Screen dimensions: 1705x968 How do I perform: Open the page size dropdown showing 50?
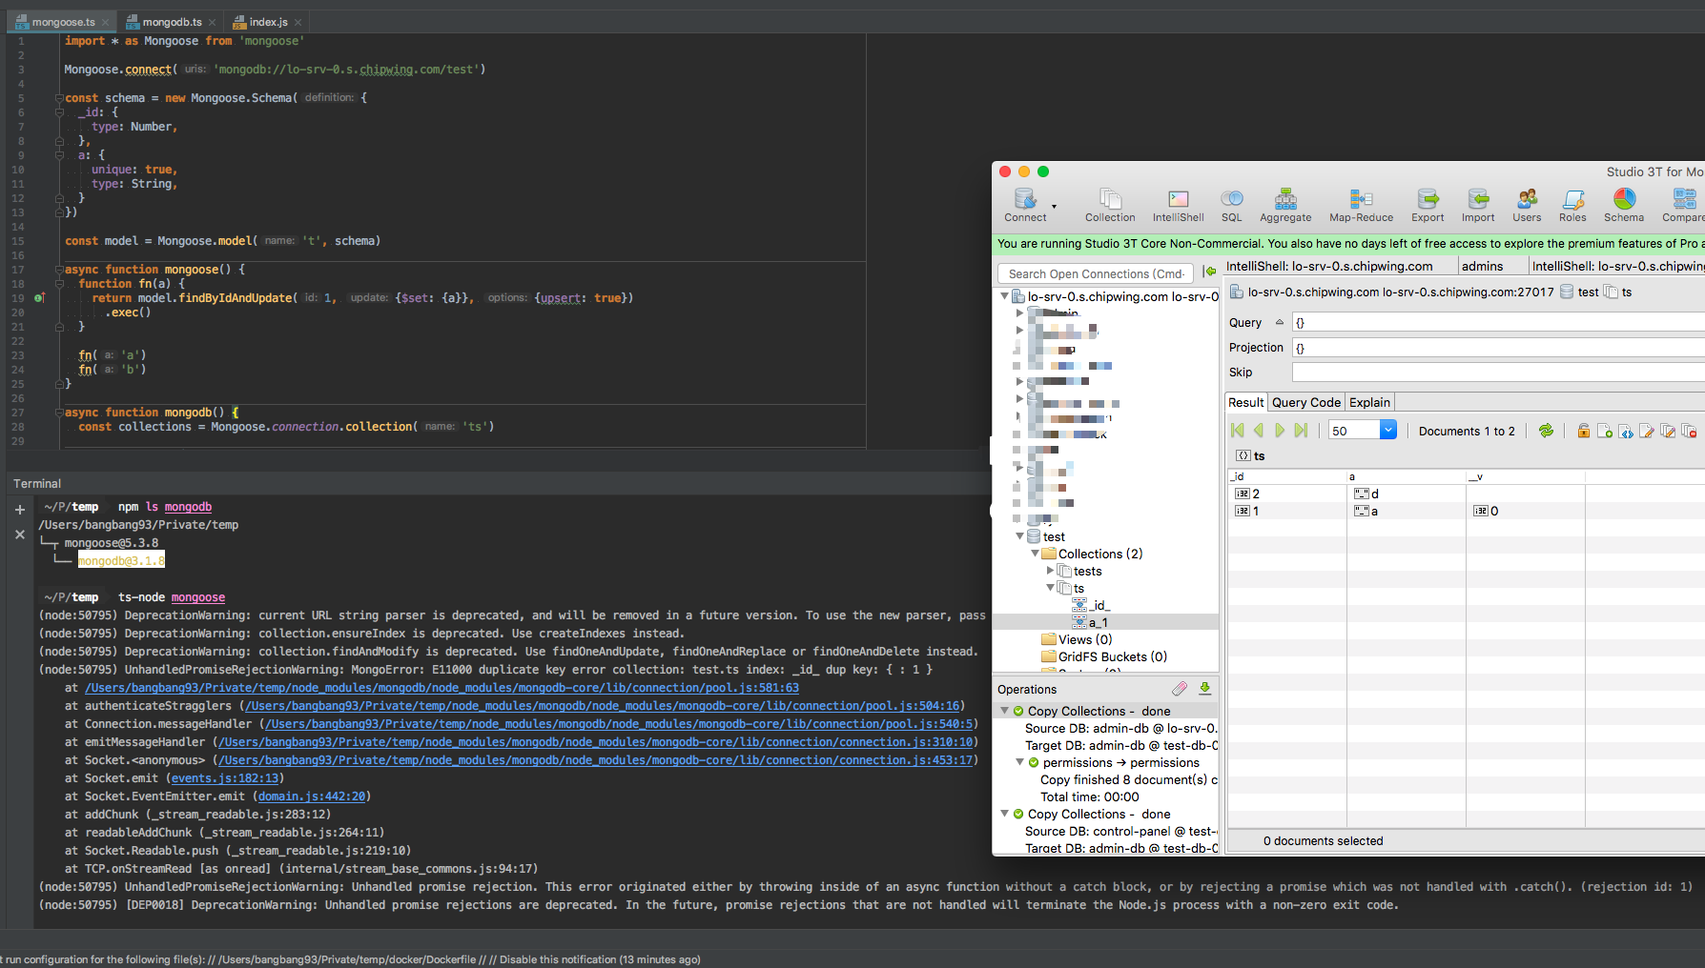point(1387,430)
